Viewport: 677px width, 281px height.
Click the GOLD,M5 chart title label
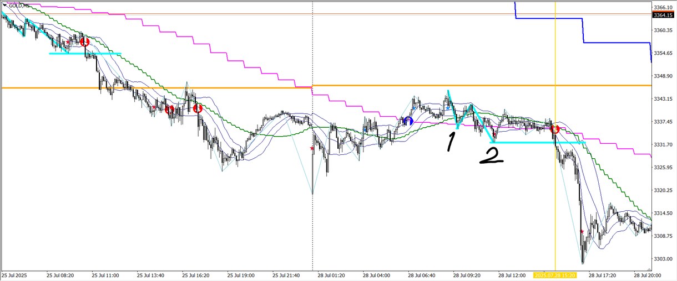click(x=15, y=4)
